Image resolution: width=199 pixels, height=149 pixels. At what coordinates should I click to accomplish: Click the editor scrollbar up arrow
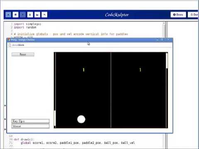(164, 23)
